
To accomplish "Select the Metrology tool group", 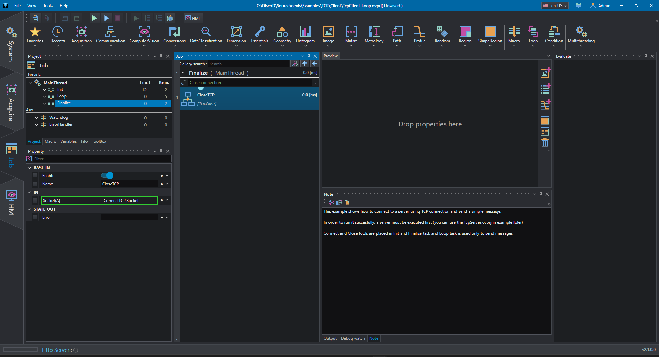I will [x=374, y=35].
